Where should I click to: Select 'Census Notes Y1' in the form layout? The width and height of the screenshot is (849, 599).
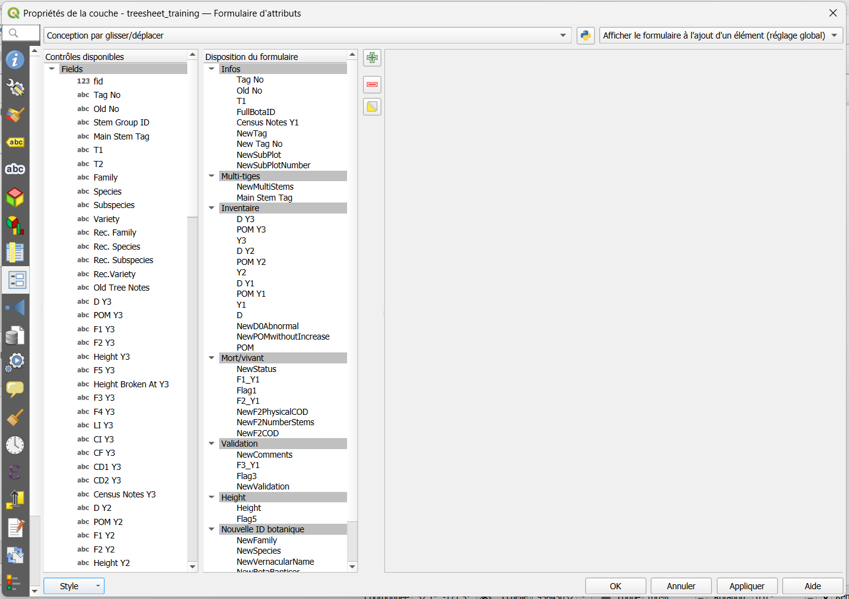pyautogui.click(x=267, y=122)
